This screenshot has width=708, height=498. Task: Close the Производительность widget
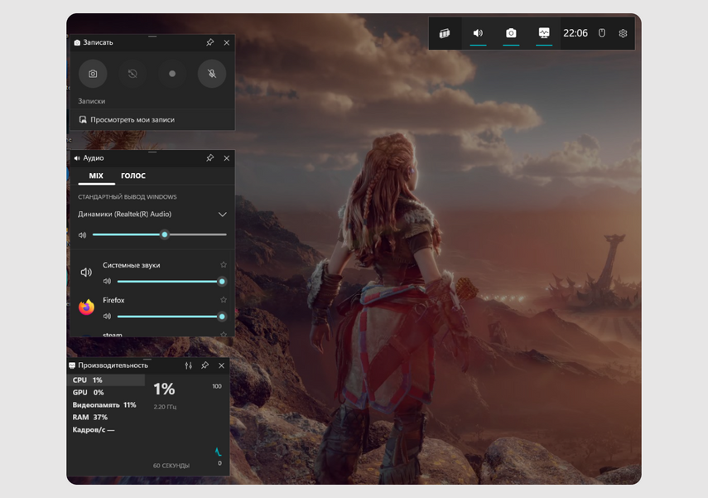click(x=221, y=365)
